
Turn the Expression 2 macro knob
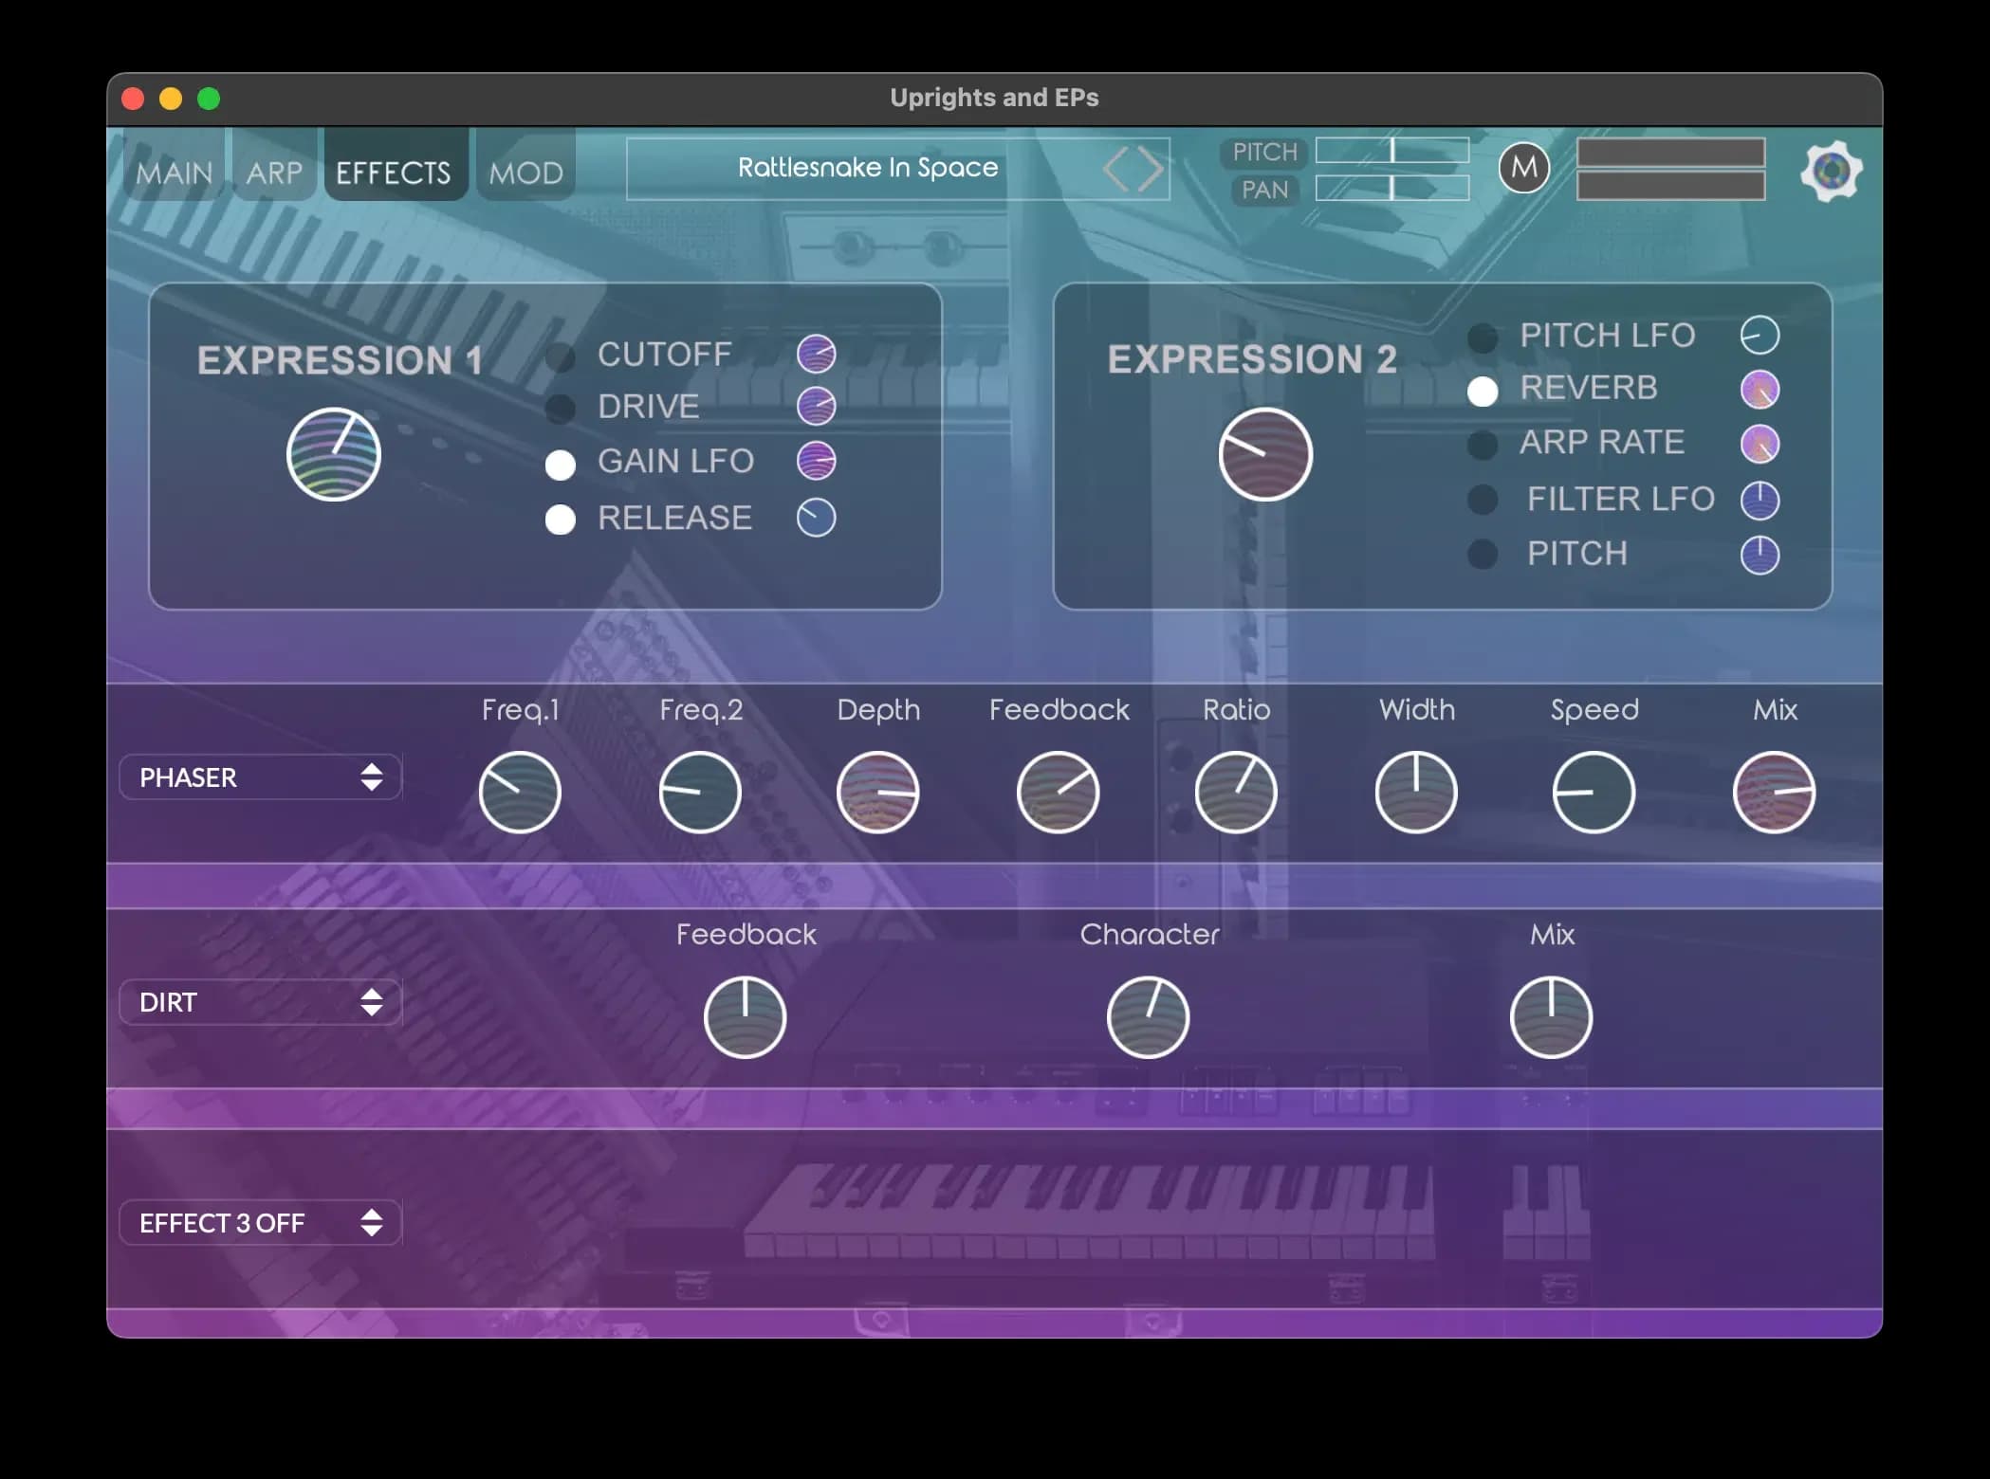click(x=1264, y=455)
